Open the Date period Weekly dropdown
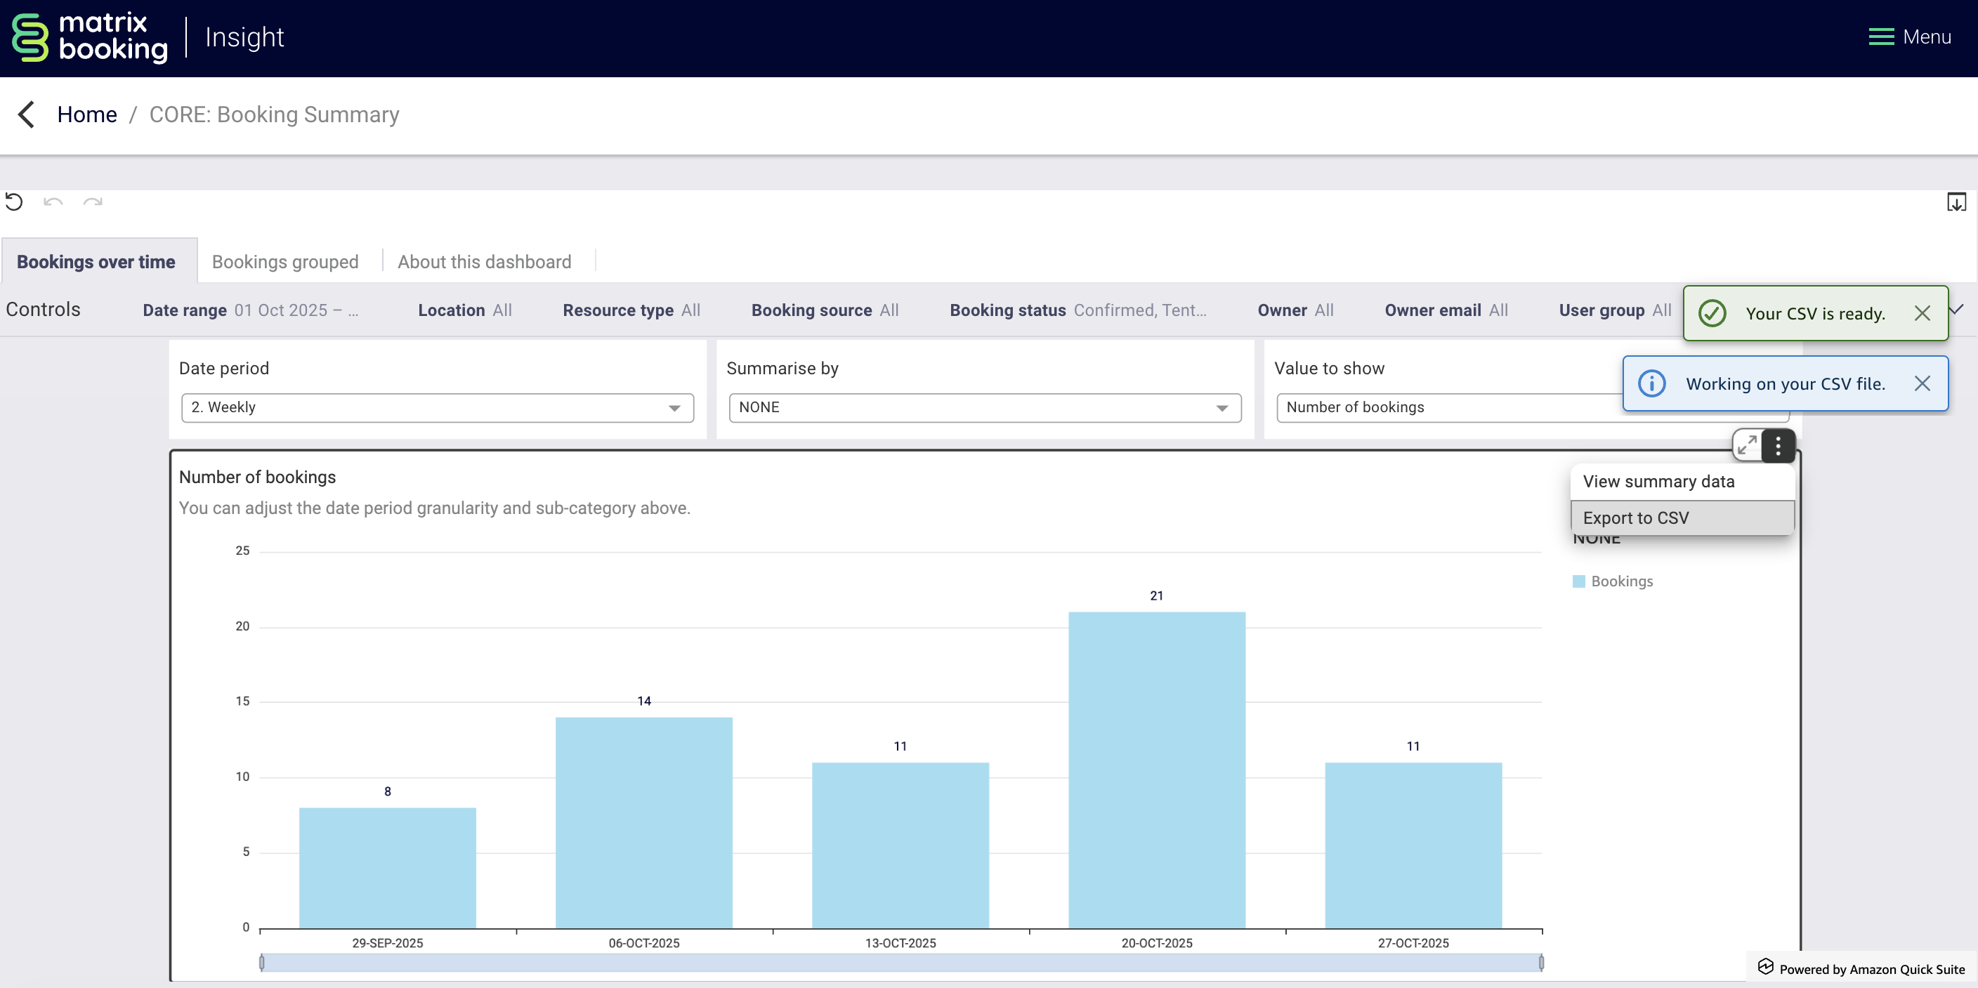 [x=437, y=408]
